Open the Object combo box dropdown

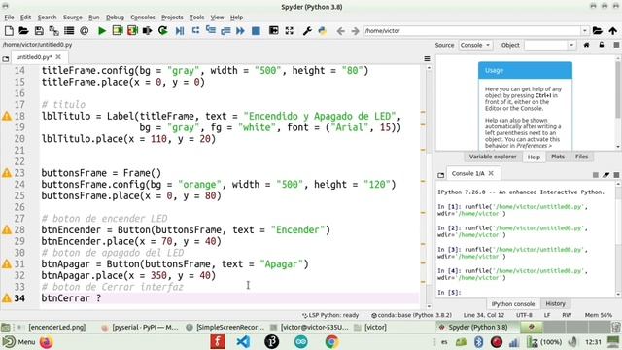pos(571,45)
